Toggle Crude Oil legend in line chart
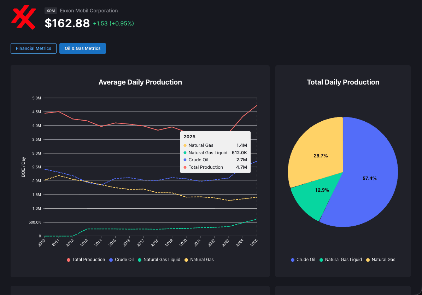This screenshot has height=295, width=422. (121, 260)
